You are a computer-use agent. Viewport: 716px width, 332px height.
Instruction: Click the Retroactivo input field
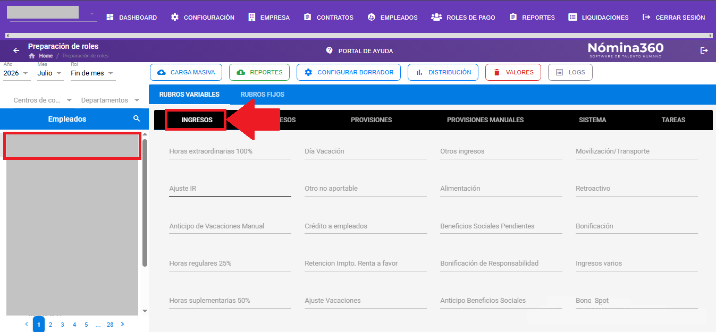pos(637,189)
